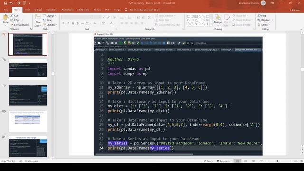Open the Animations tab
The image size is (304, 171).
tap(67, 9)
